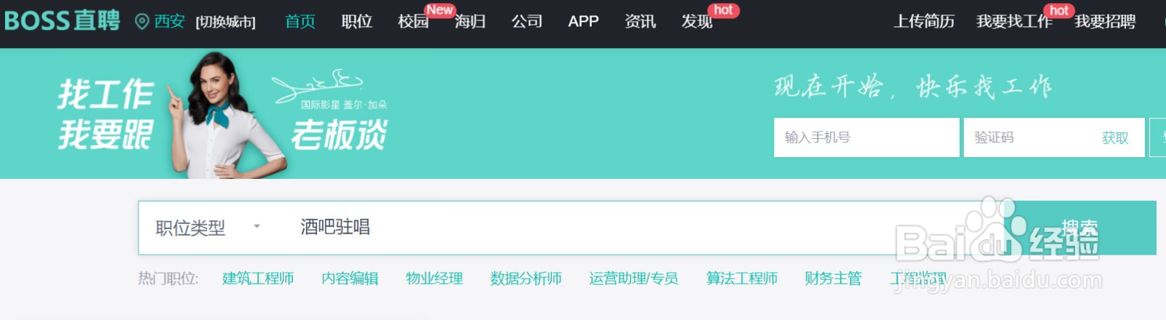1166x320 pixels.
Task: Click the 我要招聘 link
Action: click(1105, 22)
